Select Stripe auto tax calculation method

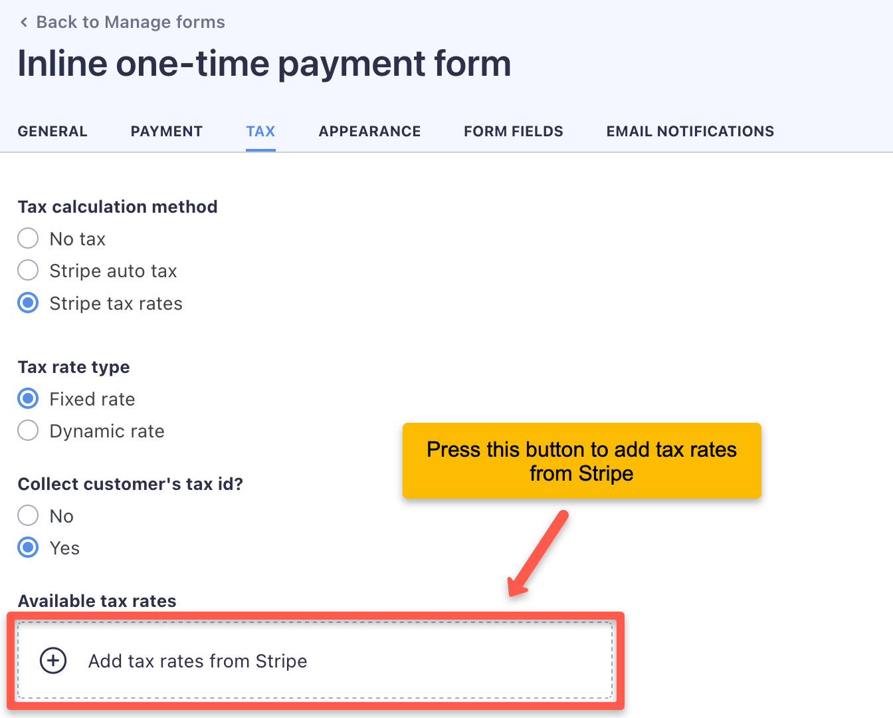pyautogui.click(x=28, y=270)
